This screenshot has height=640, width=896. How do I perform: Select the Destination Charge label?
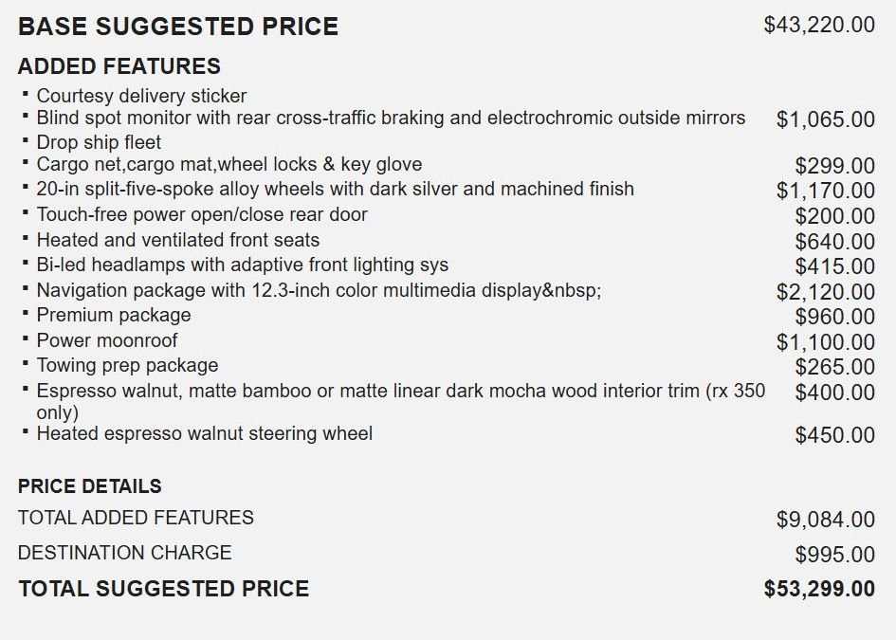(x=124, y=552)
